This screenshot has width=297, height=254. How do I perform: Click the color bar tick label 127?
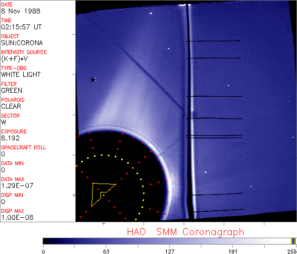tap(169, 252)
